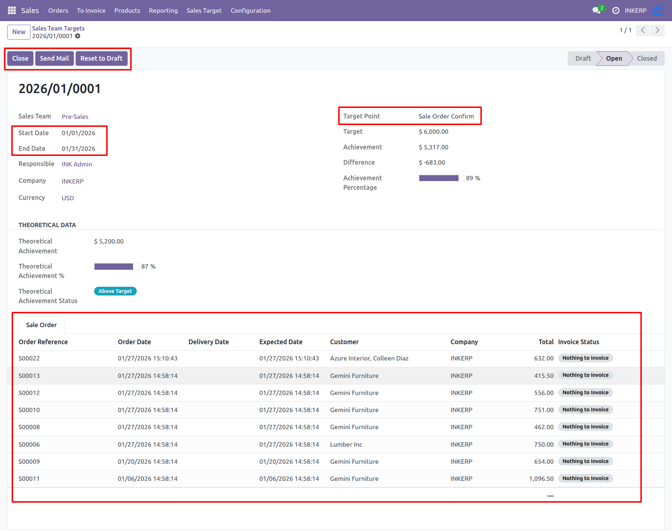This screenshot has height=531, width=672.
Task: Click the Theoretical Achievement % progress bar
Action: coord(117,267)
